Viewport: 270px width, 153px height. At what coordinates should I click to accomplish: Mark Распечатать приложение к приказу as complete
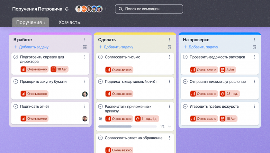(x=100, y=106)
